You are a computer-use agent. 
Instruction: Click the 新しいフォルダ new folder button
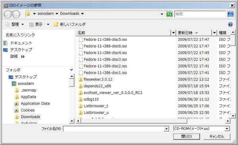tap(70, 24)
